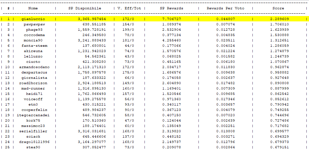Select the name 'moncia90'
The image size is (309, 150).
[x=33, y=40]
